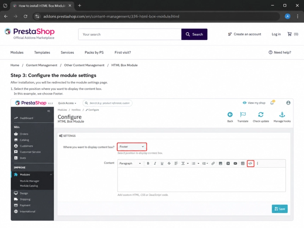The image size is (304, 228).
Task: Open the First visit? menu item
Action: [123, 52]
